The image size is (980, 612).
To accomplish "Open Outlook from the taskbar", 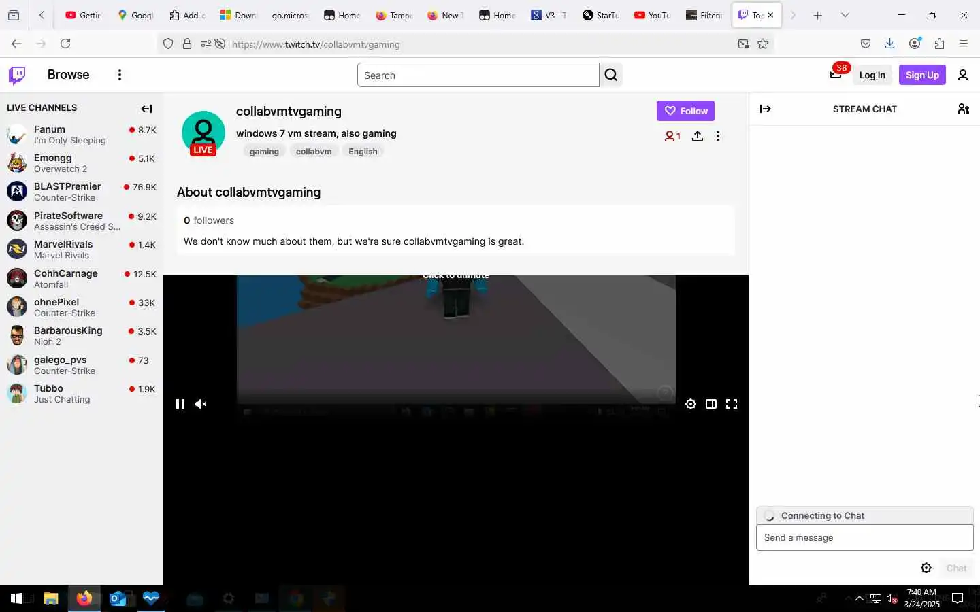I will tap(117, 598).
